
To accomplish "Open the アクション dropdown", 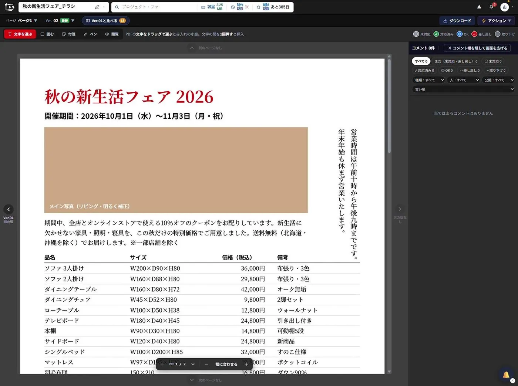I will (496, 21).
